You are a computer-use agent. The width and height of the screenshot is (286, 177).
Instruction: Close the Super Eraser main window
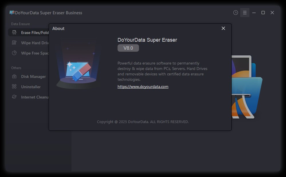tap(272, 13)
